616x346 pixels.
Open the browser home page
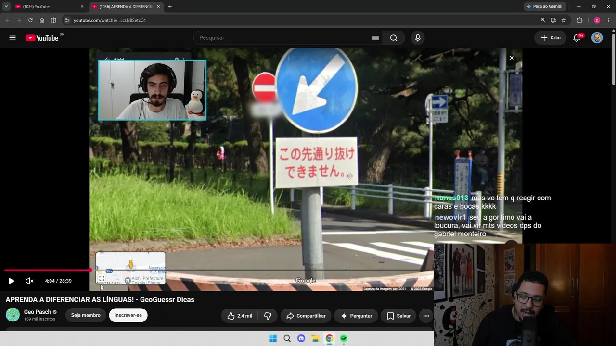point(42,20)
